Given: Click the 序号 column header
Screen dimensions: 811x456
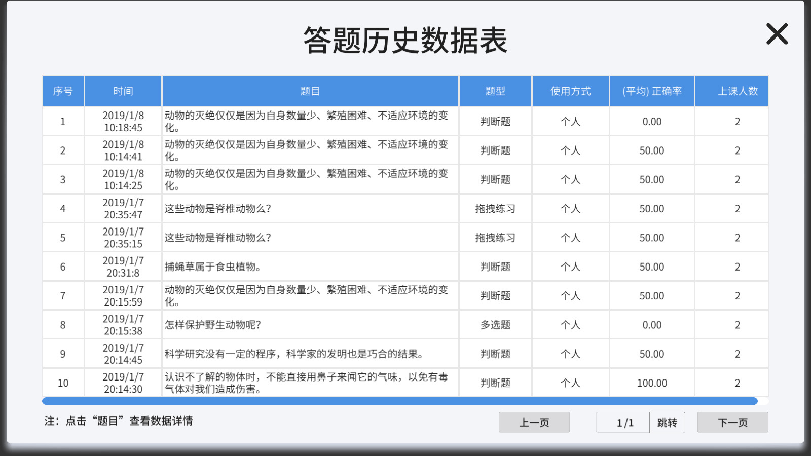Looking at the screenshot, I should pyautogui.click(x=63, y=91).
